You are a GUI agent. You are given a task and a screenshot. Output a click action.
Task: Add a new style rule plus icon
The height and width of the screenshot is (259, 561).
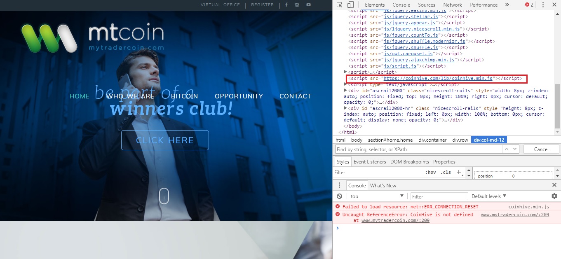point(459,173)
